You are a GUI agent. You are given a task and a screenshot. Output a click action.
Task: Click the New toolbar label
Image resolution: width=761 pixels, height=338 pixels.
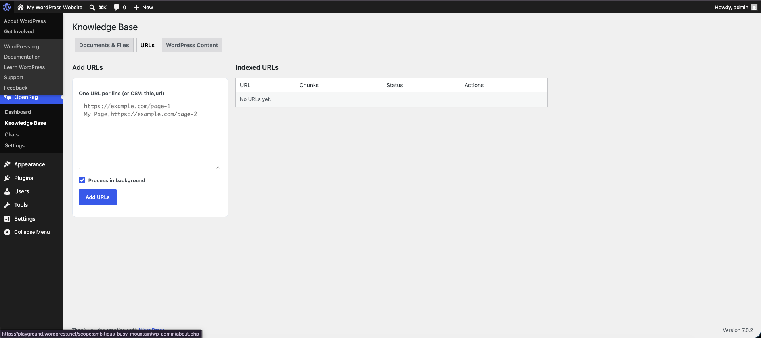148,7
